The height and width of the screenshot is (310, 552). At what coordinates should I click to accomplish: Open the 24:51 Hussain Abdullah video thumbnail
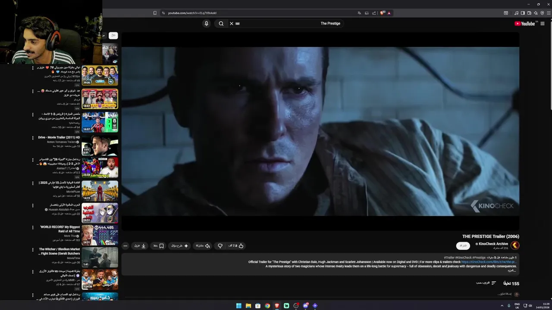(x=100, y=213)
